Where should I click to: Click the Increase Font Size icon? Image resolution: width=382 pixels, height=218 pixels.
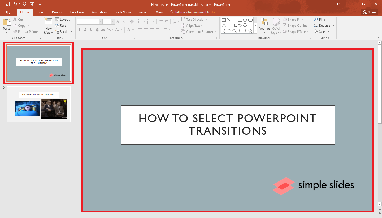(x=118, y=22)
